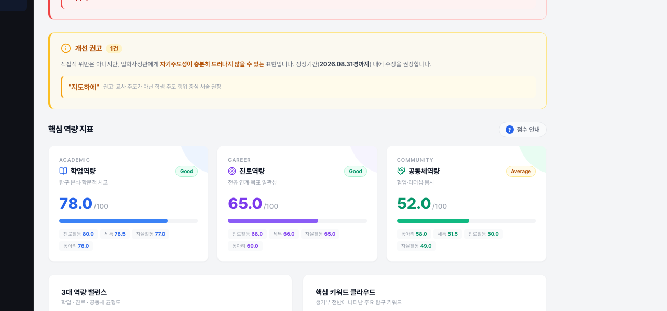The image size is (667, 311).
Task: Click the 자기주도성이 충분히 드러나지 않을 수 있는 text
Action: (x=212, y=64)
